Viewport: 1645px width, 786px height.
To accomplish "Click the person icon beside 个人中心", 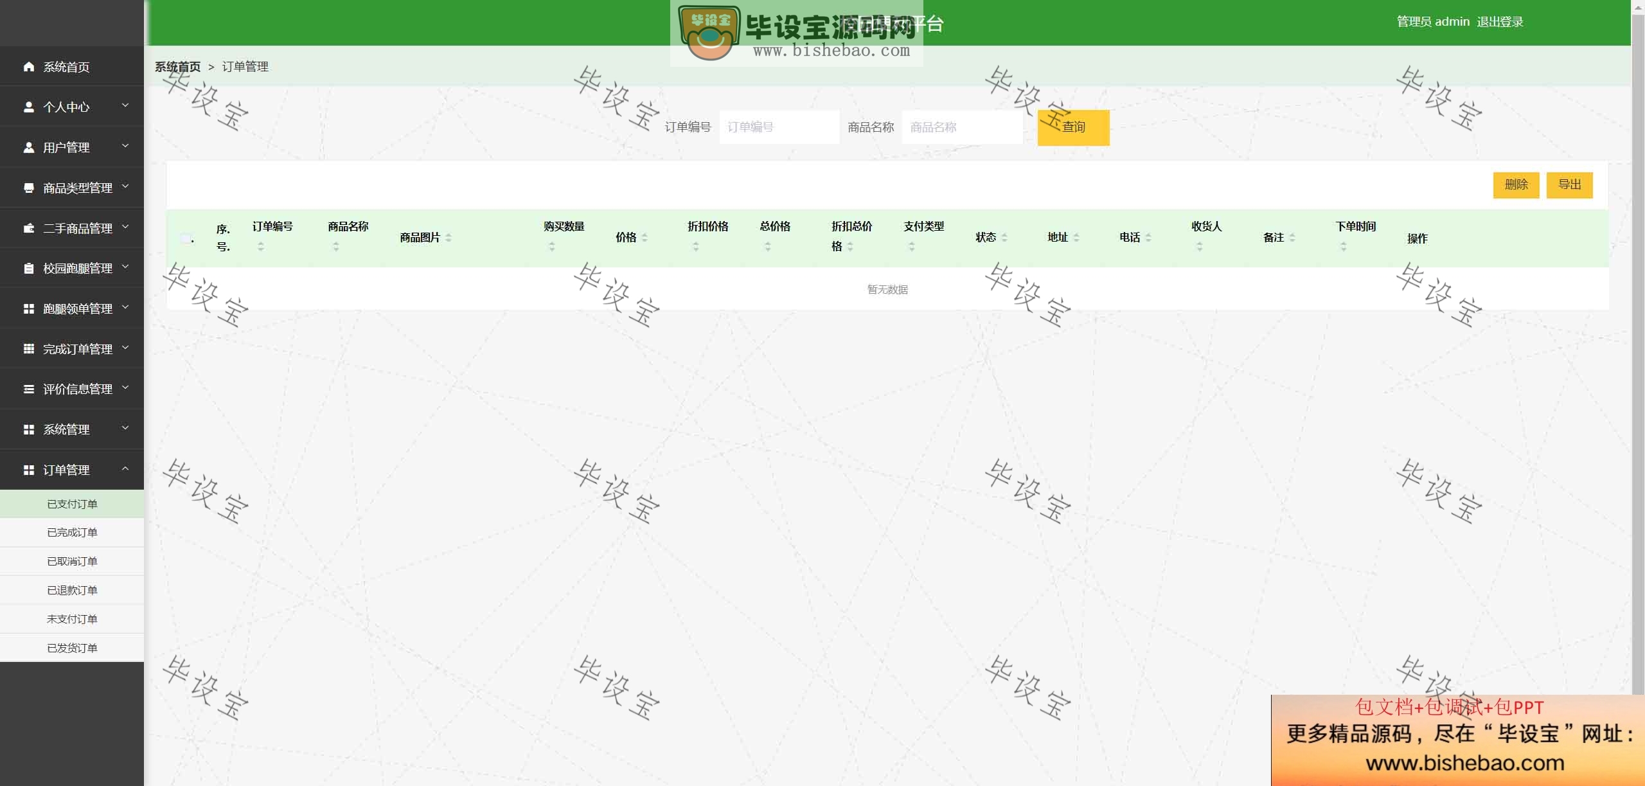I will coord(28,107).
